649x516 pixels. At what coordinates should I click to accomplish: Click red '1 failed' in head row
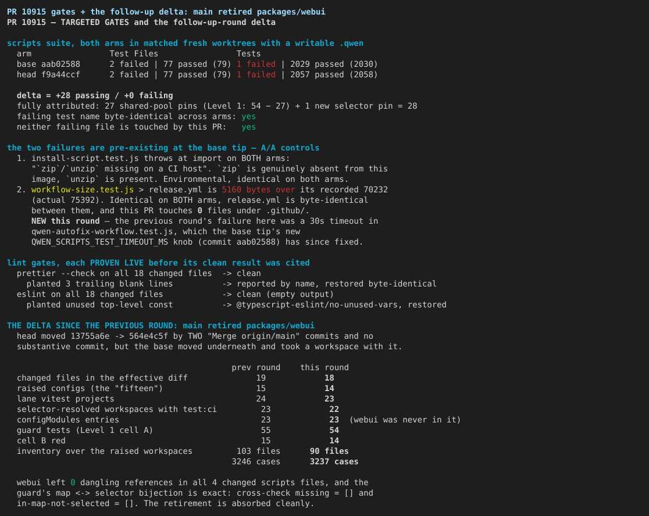256,74
